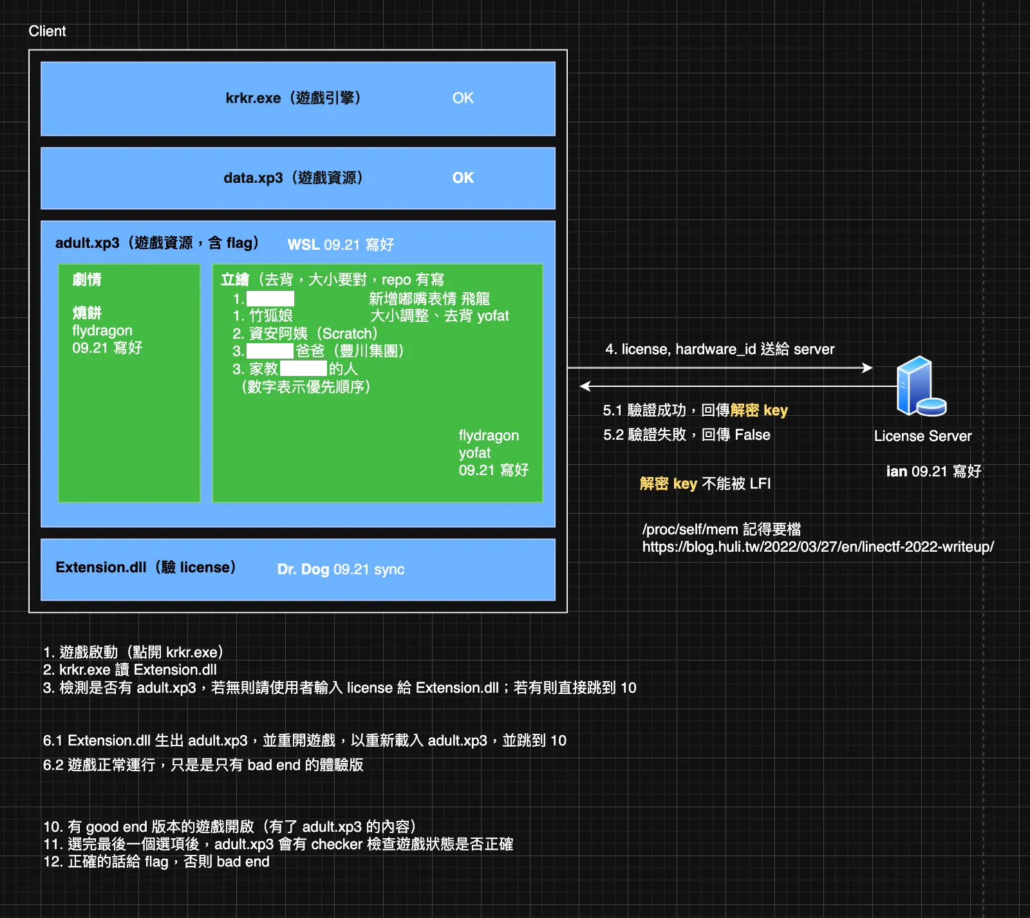Select the 'ian 09.21 寫好' note

click(x=933, y=471)
